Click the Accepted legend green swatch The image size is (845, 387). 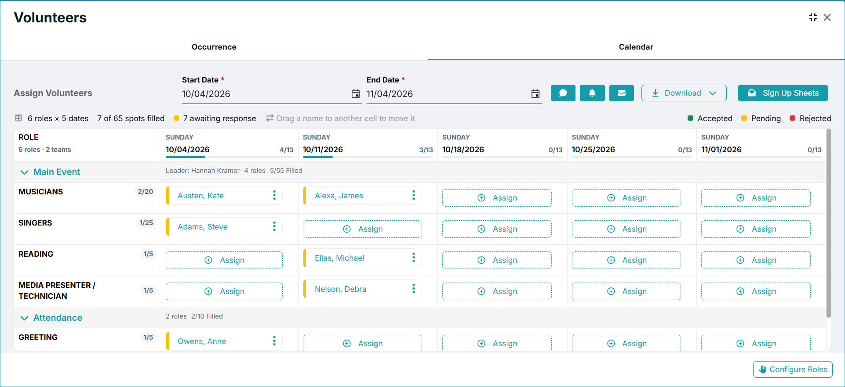(x=691, y=118)
